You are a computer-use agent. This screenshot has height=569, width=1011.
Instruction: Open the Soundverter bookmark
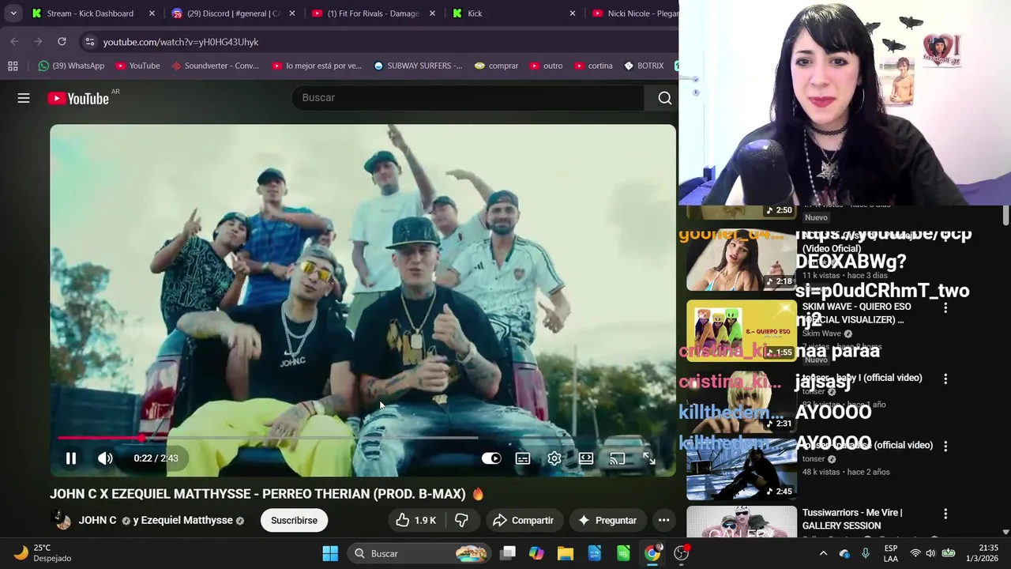tap(215, 66)
